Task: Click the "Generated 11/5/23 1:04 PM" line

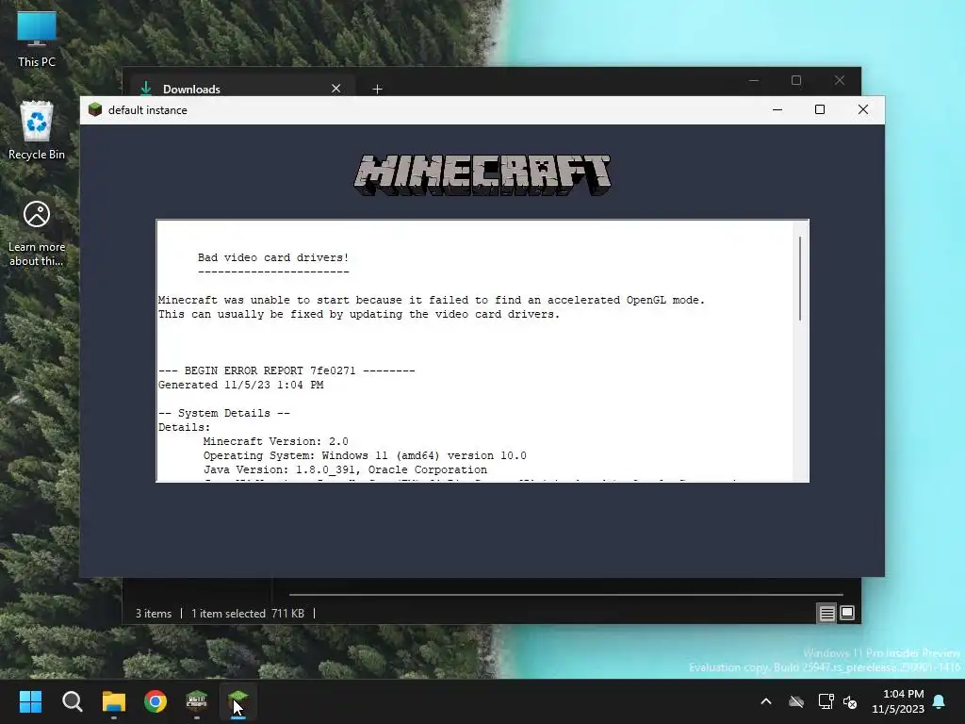Action: coord(240,385)
